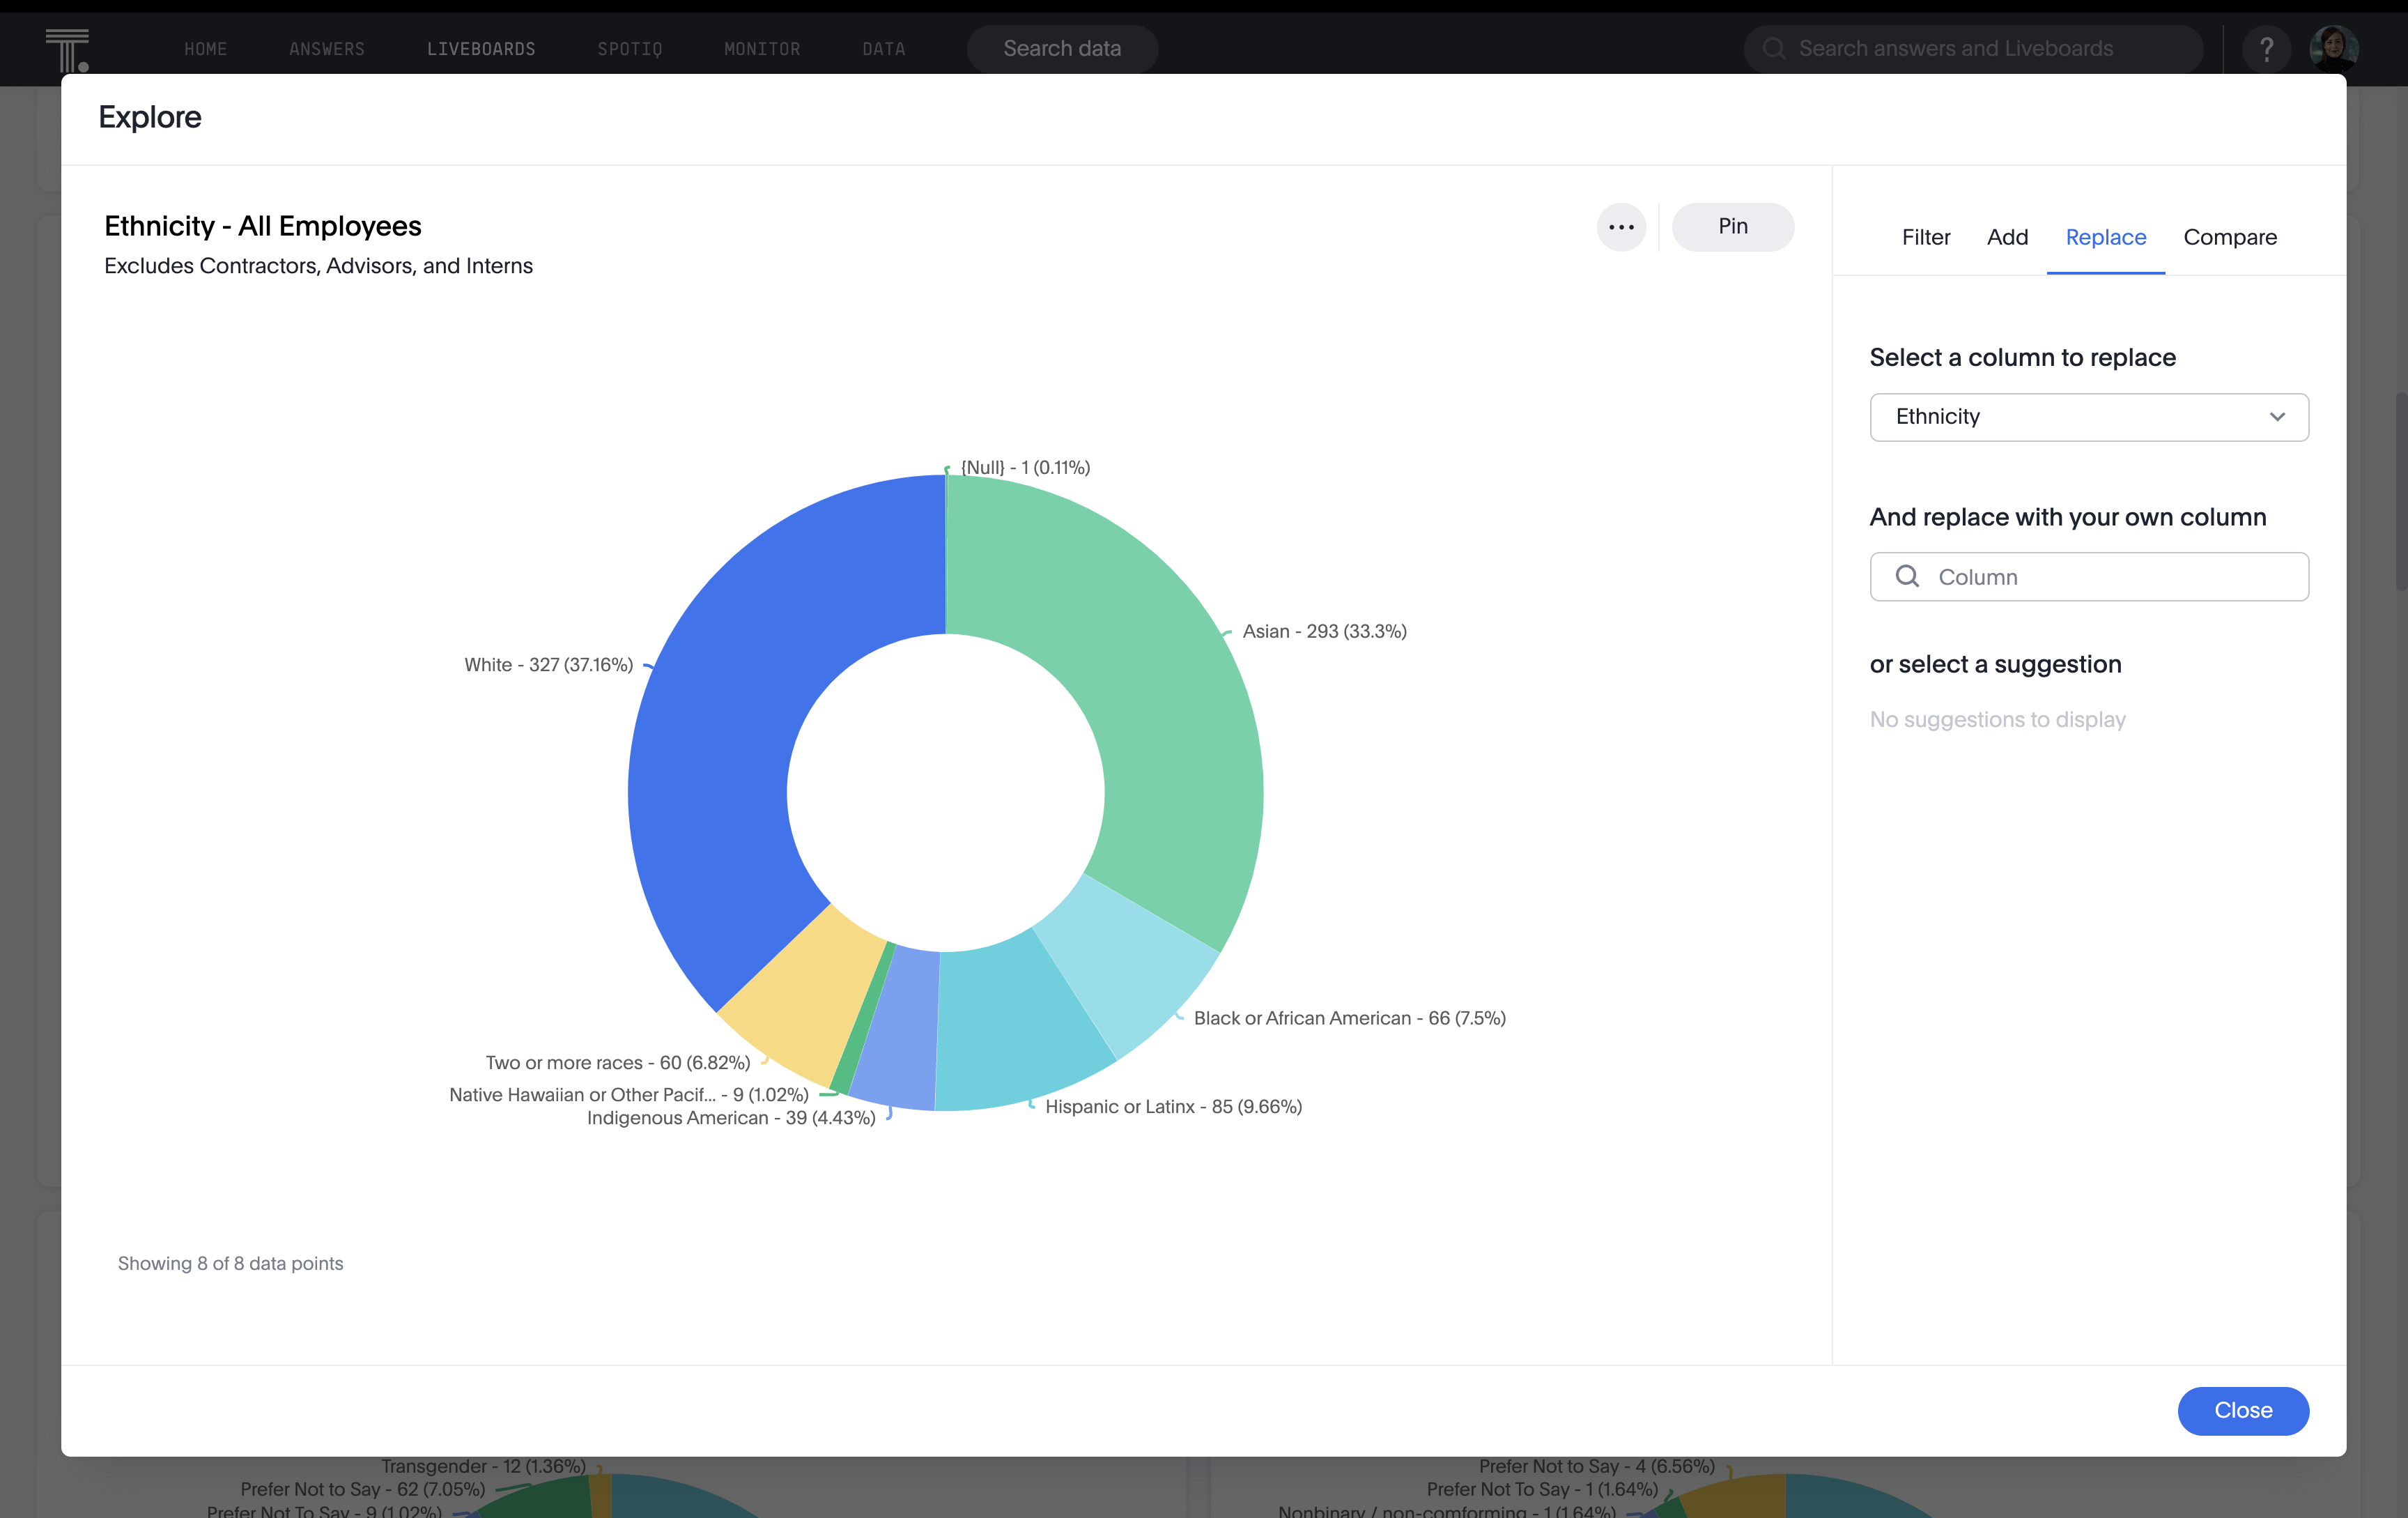Click the 'White - 327 (37.16%)' label
This screenshot has width=2408, height=1518.
click(548, 665)
